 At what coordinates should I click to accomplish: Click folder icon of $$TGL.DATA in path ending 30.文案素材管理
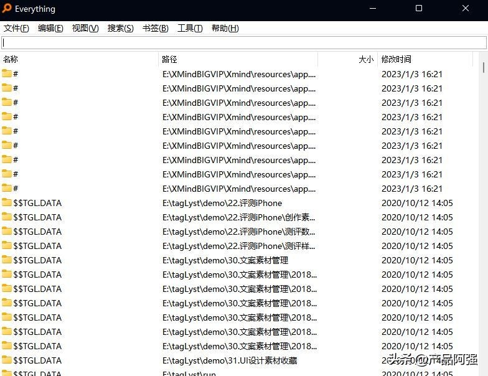click(6, 260)
